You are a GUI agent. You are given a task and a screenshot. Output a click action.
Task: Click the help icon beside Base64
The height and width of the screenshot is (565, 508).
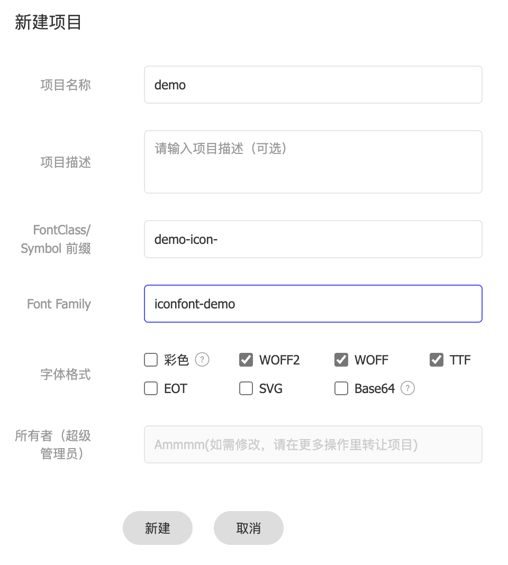coord(407,388)
